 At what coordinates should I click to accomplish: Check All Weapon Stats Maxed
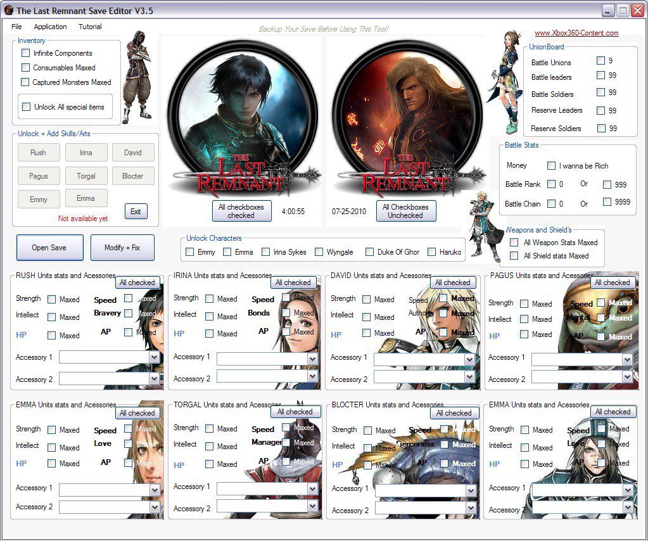pos(514,242)
